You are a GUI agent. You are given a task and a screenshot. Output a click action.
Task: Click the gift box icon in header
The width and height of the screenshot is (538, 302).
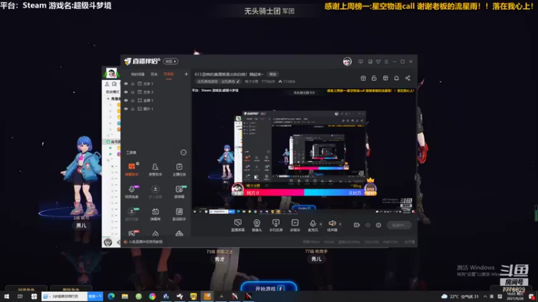[363, 78]
